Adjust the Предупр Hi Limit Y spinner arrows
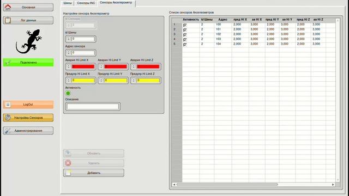Image resolution: width=349 pixels, height=196 pixels. [101, 80]
